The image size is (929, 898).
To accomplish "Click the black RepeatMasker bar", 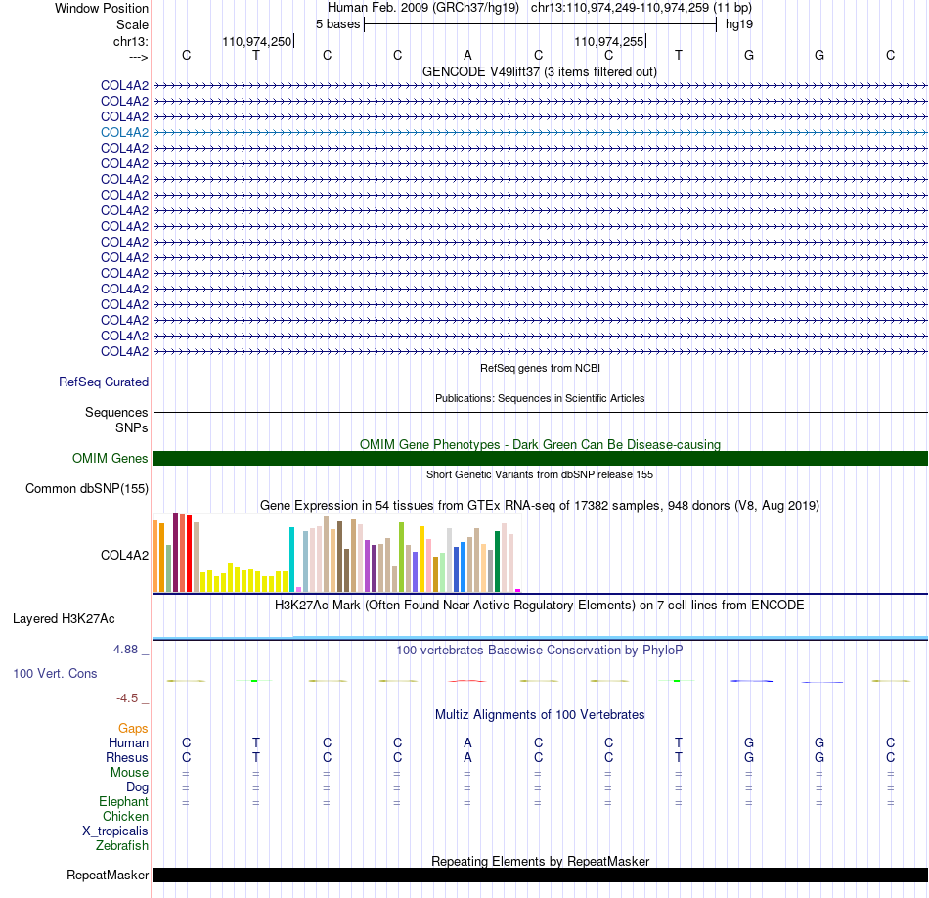I will pyautogui.click(x=540, y=875).
